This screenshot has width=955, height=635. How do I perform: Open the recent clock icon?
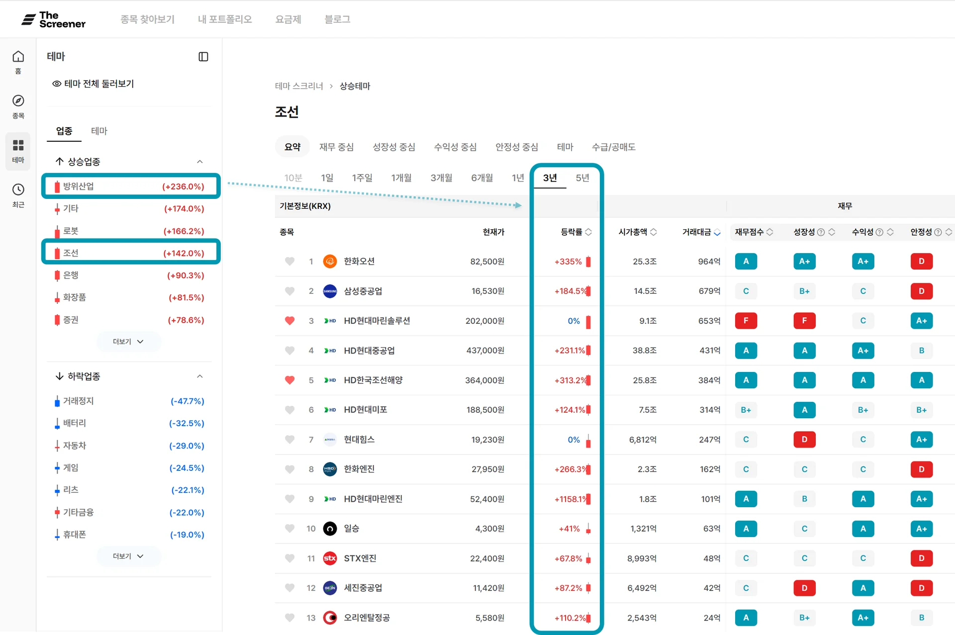18,189
